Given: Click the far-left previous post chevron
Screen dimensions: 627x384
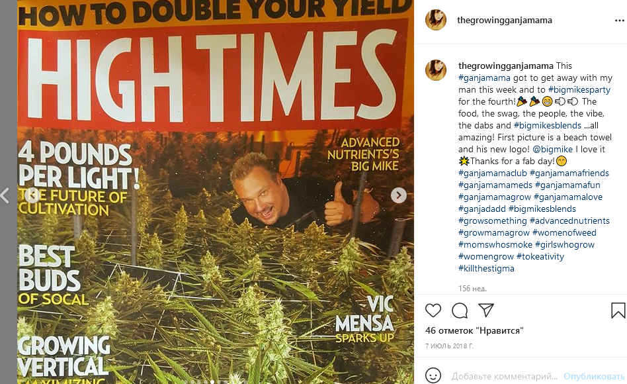Looking at the screenshot, I should point(5,195).
